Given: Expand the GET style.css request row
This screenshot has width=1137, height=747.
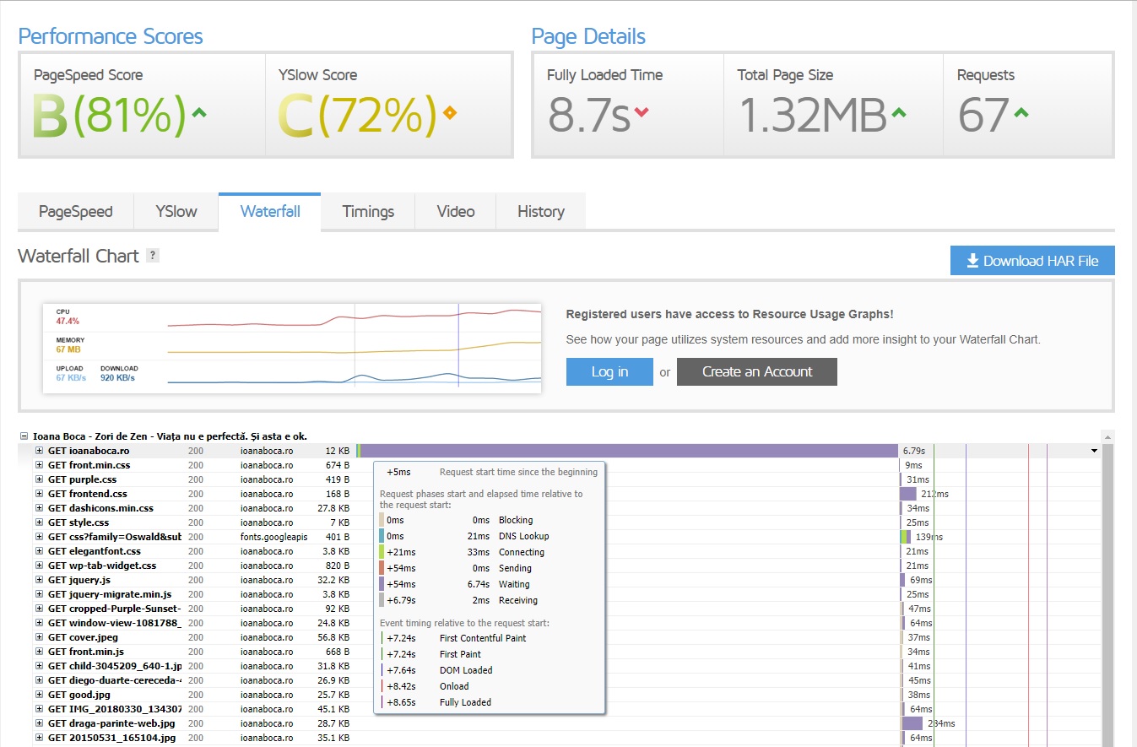Looking at the screenshot, I should 39,522.
